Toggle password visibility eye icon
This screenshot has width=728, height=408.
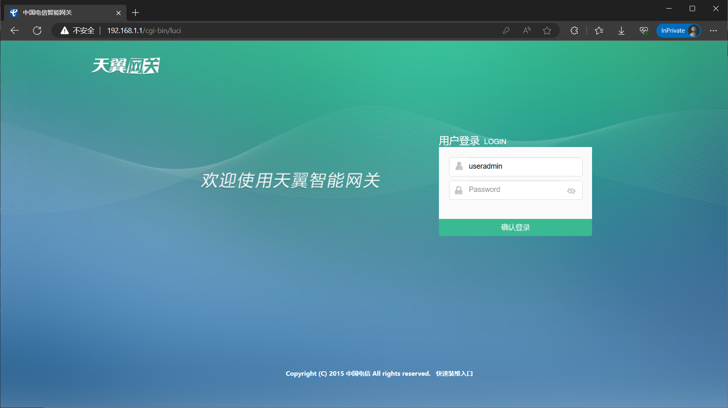point(571,191)
